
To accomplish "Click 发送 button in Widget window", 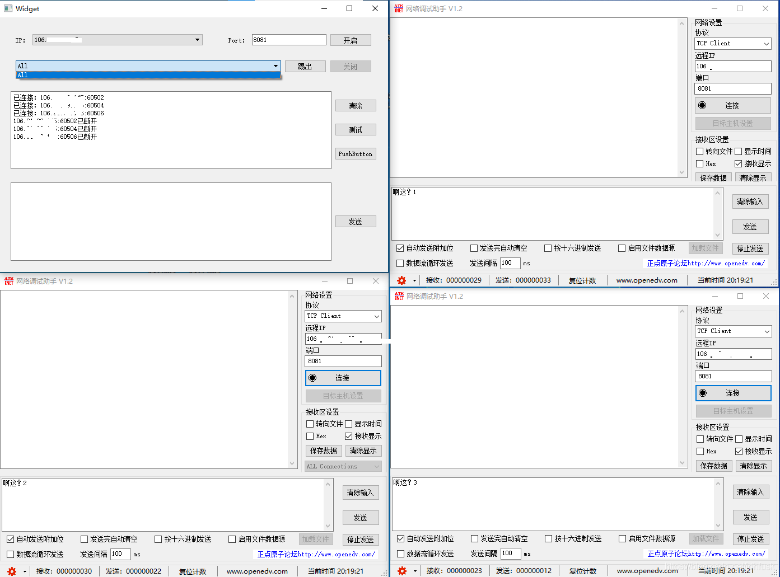I will click(x=356, y=222).
